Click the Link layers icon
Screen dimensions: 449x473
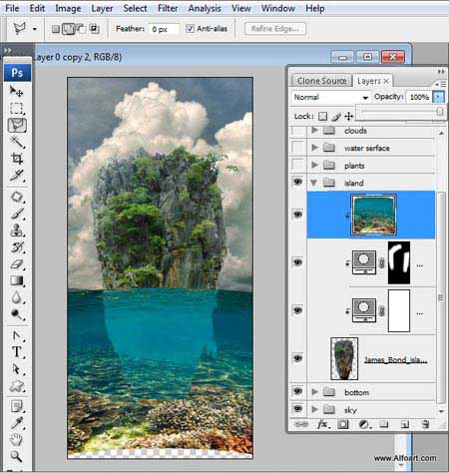301,424
